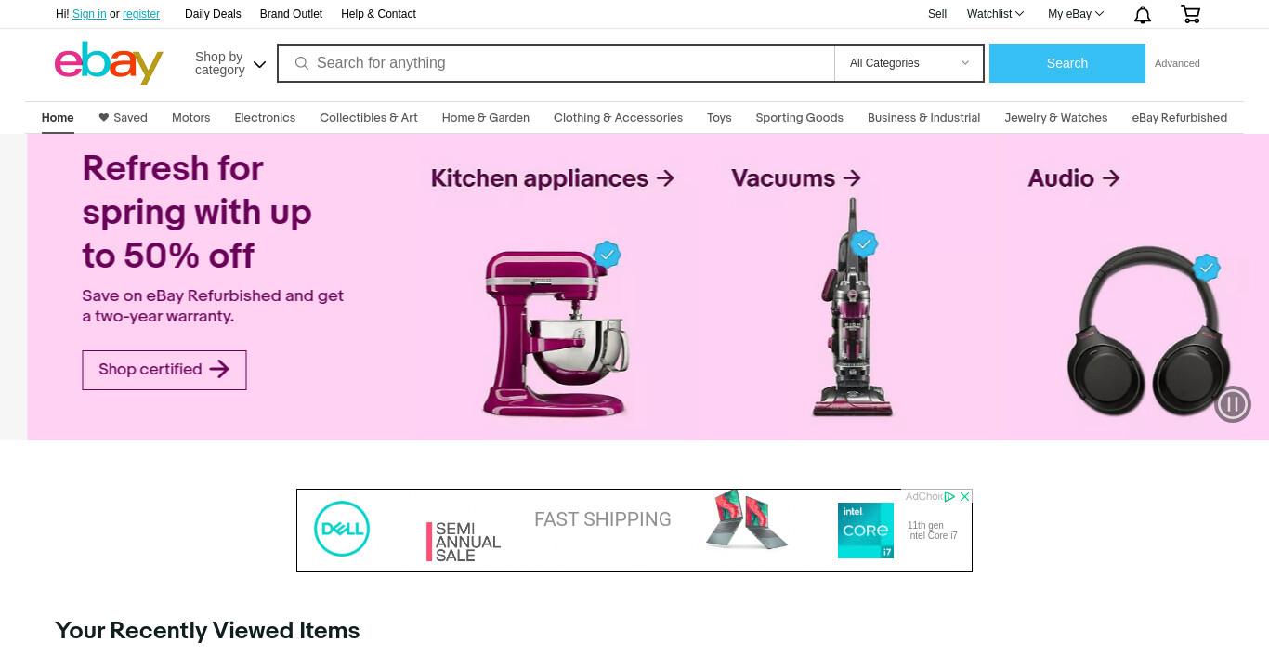Open the Electronics category tab

point(265,118)
